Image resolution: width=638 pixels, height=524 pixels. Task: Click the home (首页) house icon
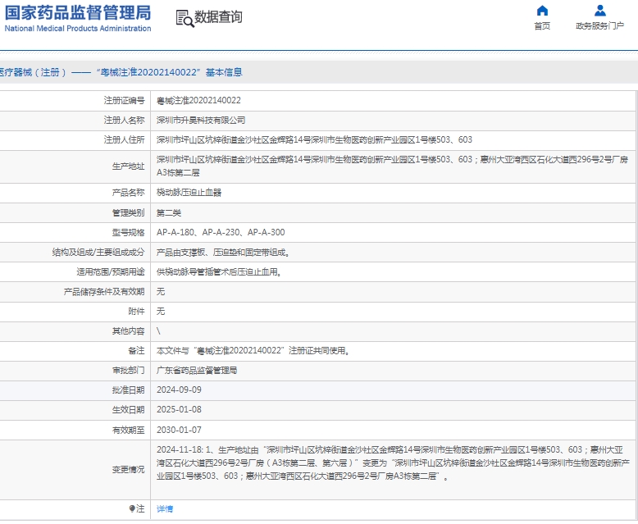542,11
